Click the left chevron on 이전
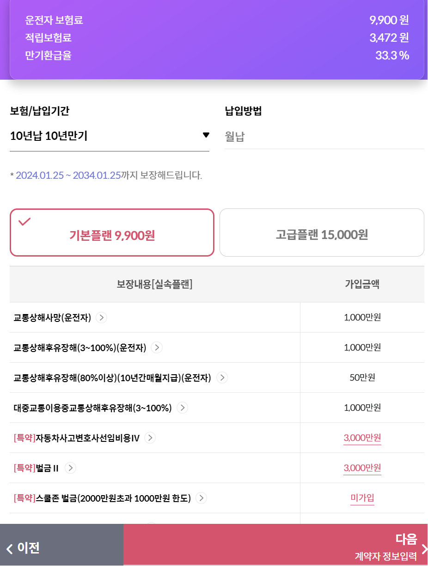 pyautogui.click(x=10, y=549)
